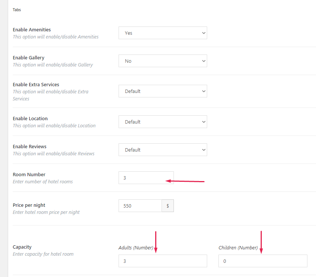
Task: Open the Enable Reviews dropdown
Action: tap(163, 150)
